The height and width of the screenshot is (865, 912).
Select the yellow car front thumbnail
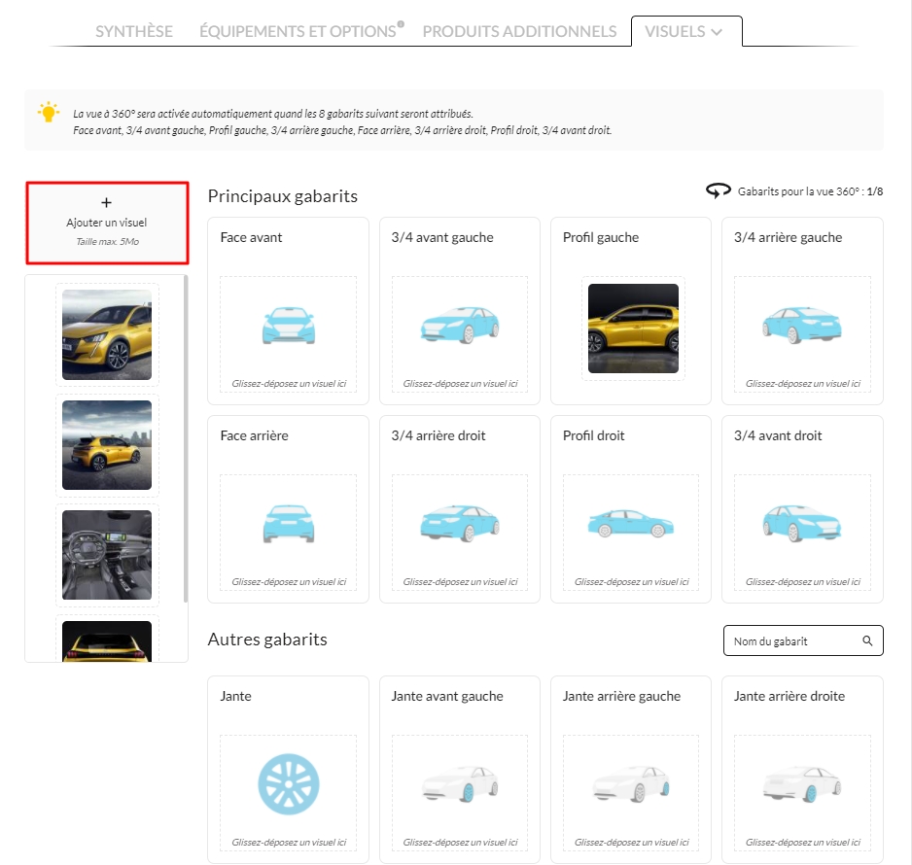pyautogui.click(x=107, y=335)
